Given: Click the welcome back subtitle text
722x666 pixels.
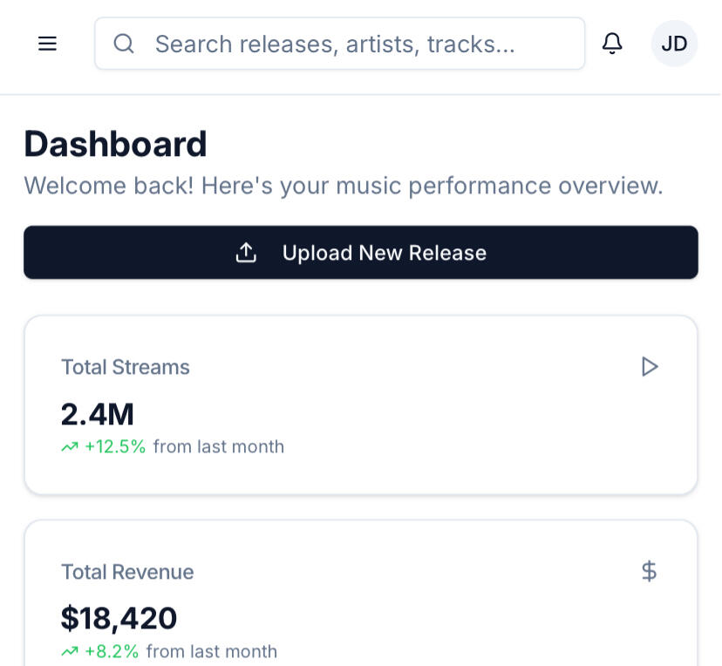Looking at the screenshot, I should pyautogui.click(x=344, y=186).
